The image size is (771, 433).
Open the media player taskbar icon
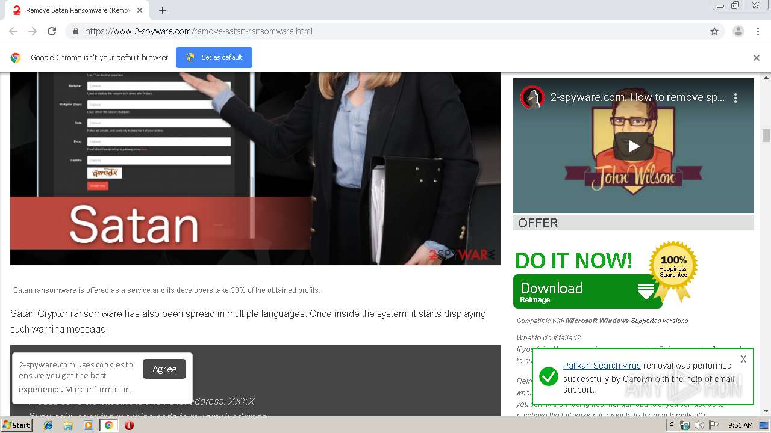89,425
